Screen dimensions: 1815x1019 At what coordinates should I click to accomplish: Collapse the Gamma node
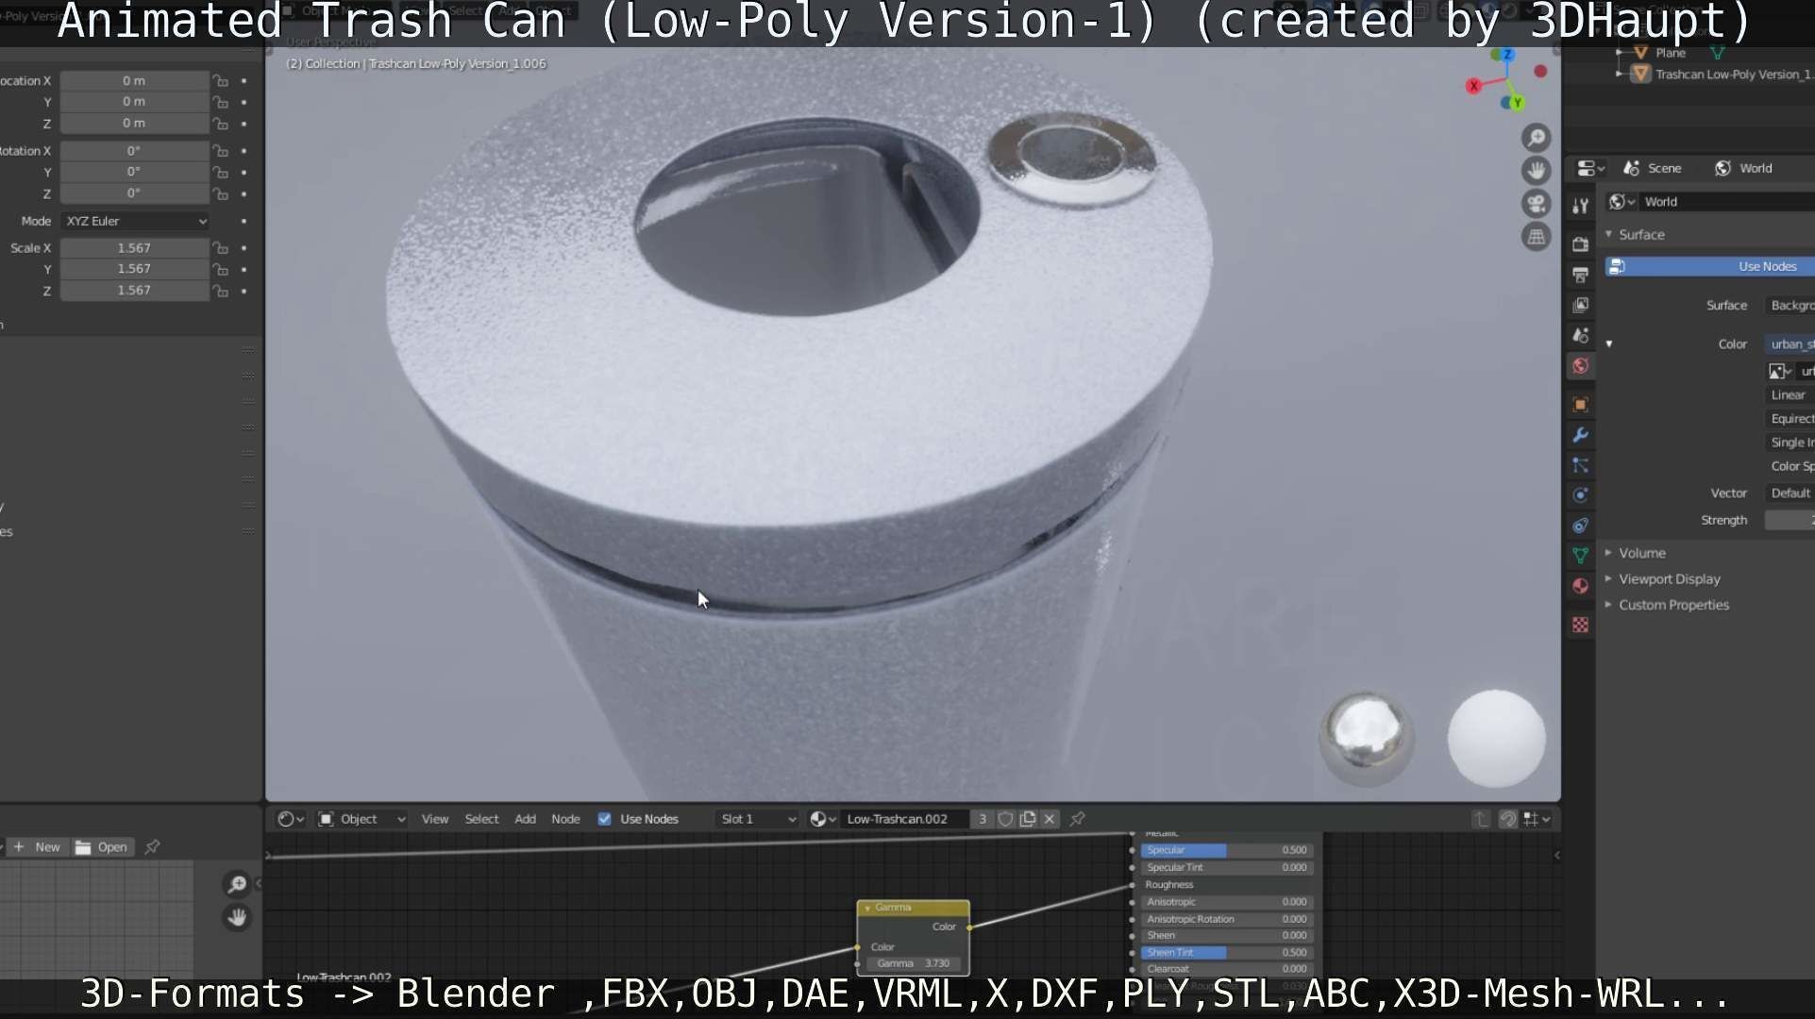[x=867, y=908]
